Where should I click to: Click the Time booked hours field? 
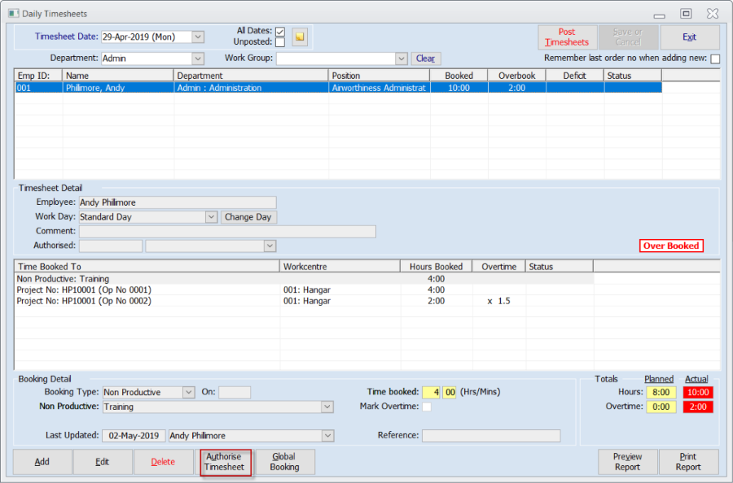(431, 393)
